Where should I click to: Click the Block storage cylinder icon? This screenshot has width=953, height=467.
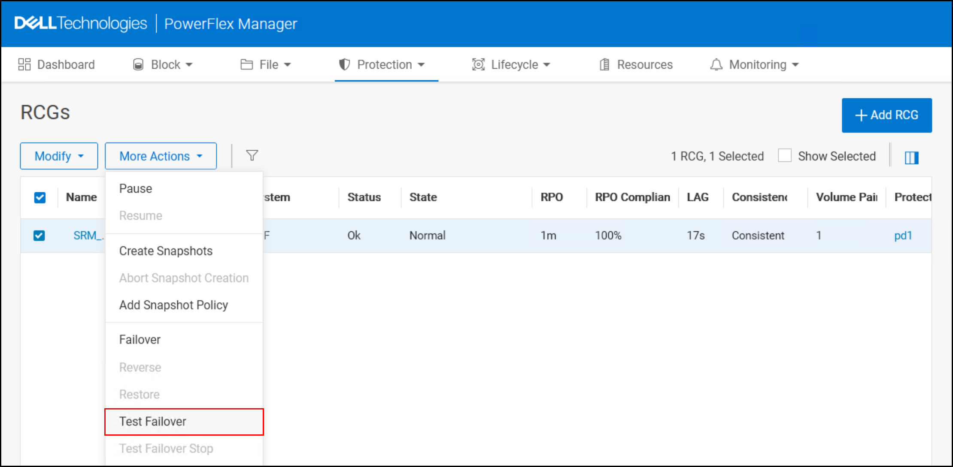pos(138,64)
